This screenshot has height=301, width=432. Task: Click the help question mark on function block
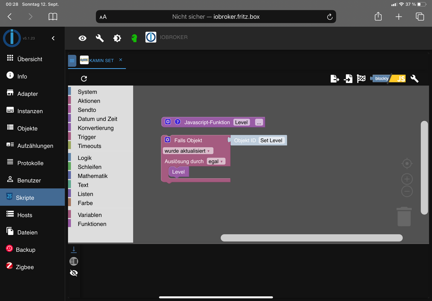(x=177, y=122)
